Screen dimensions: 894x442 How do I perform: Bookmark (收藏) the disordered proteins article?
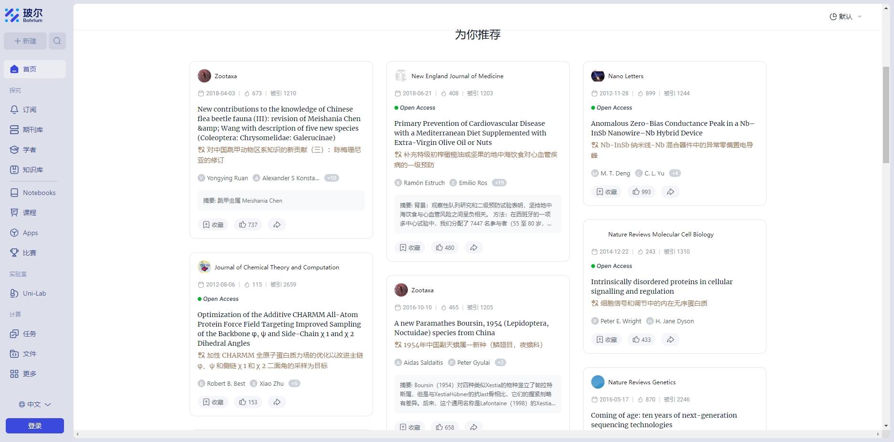click(x=607, y=339)
